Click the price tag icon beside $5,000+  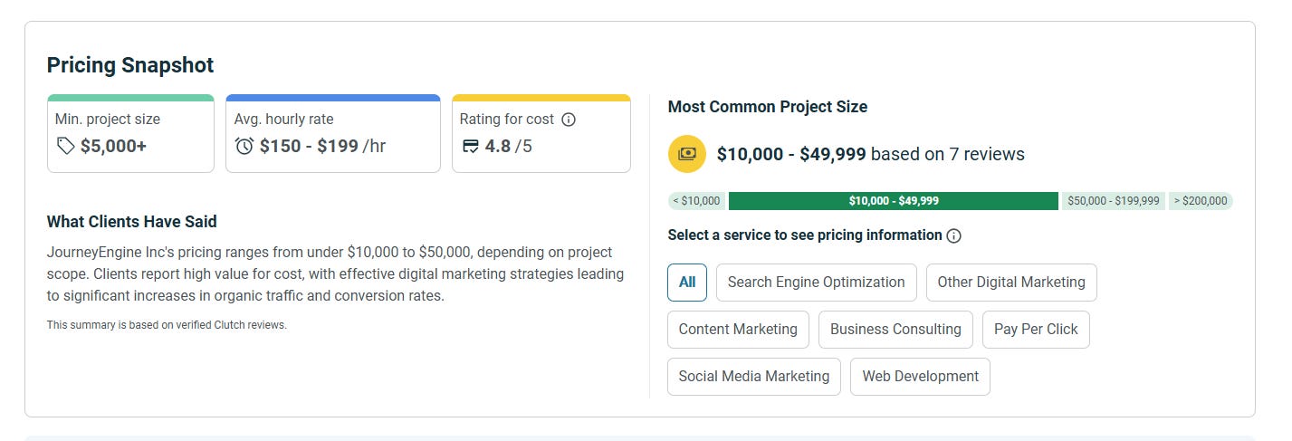coord(65,146)
